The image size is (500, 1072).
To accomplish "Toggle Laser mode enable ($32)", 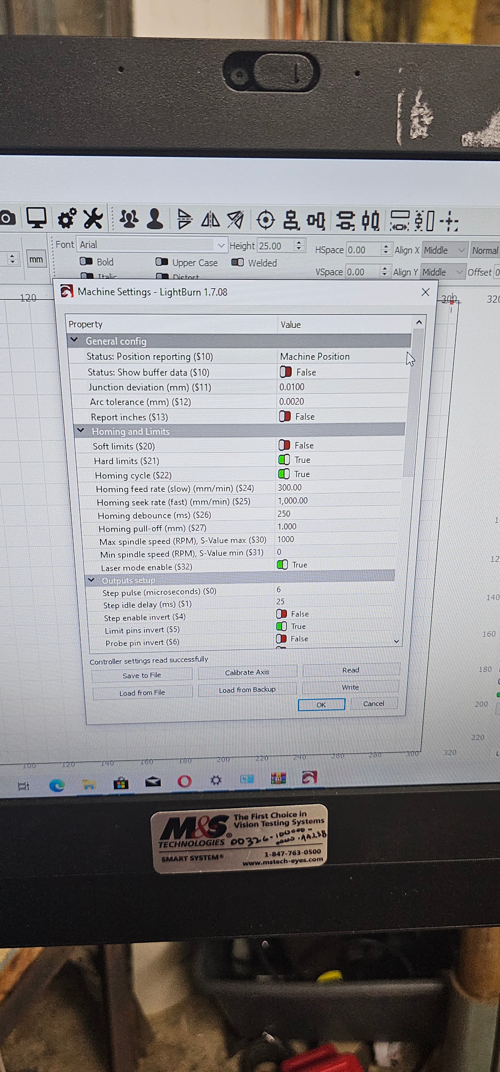I will point(282,565).
